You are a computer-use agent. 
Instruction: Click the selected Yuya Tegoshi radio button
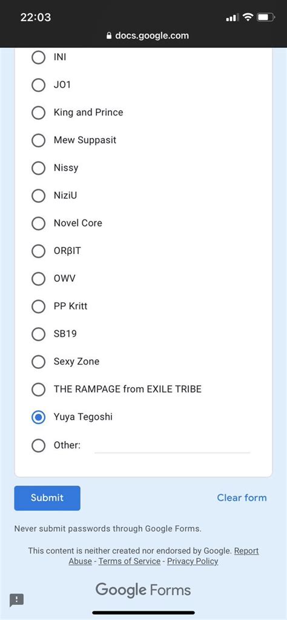click(x=38, y=417)
